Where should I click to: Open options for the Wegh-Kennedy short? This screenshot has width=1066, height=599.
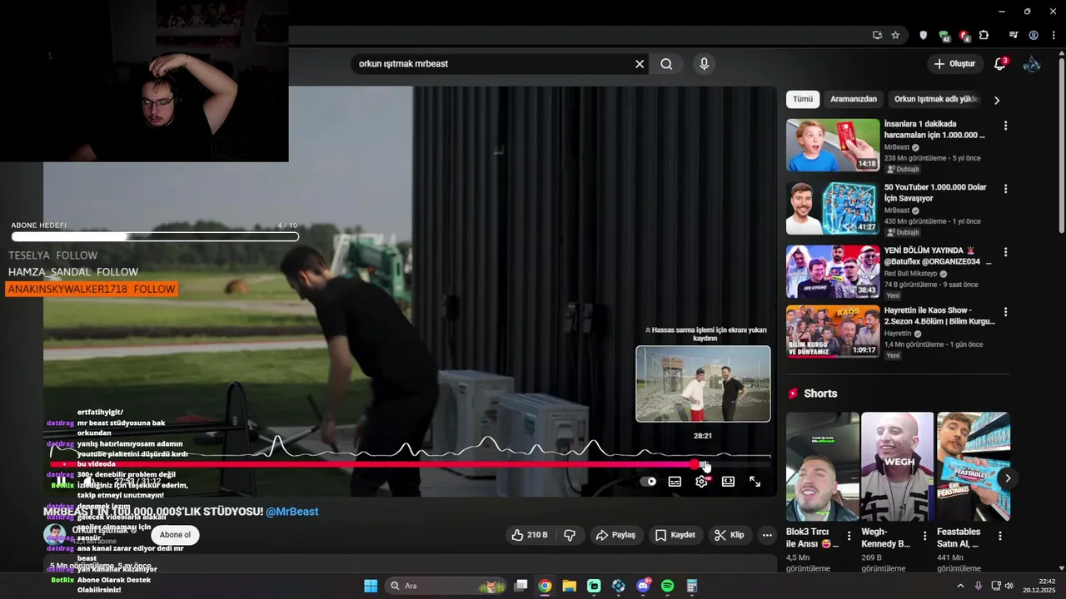click(924, 537)
